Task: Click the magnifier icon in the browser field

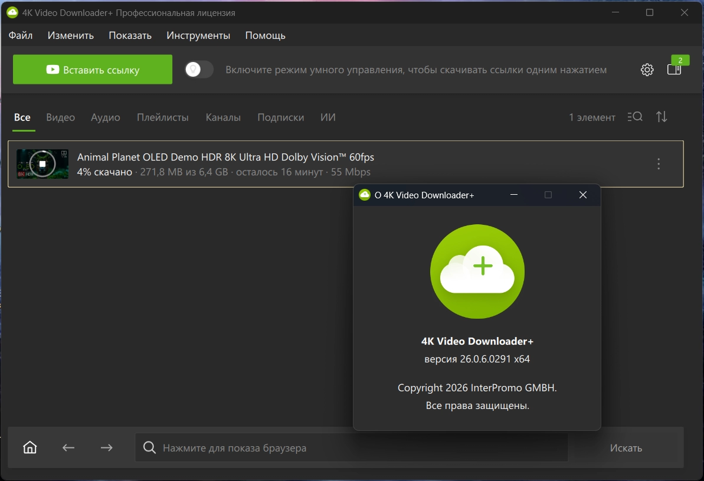Action: (x=149, y=447)
